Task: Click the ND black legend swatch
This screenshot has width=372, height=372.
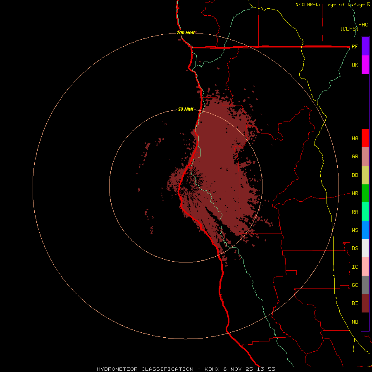Action: tap(365, 322)
